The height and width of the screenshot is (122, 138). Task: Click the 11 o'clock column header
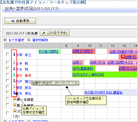101,46
